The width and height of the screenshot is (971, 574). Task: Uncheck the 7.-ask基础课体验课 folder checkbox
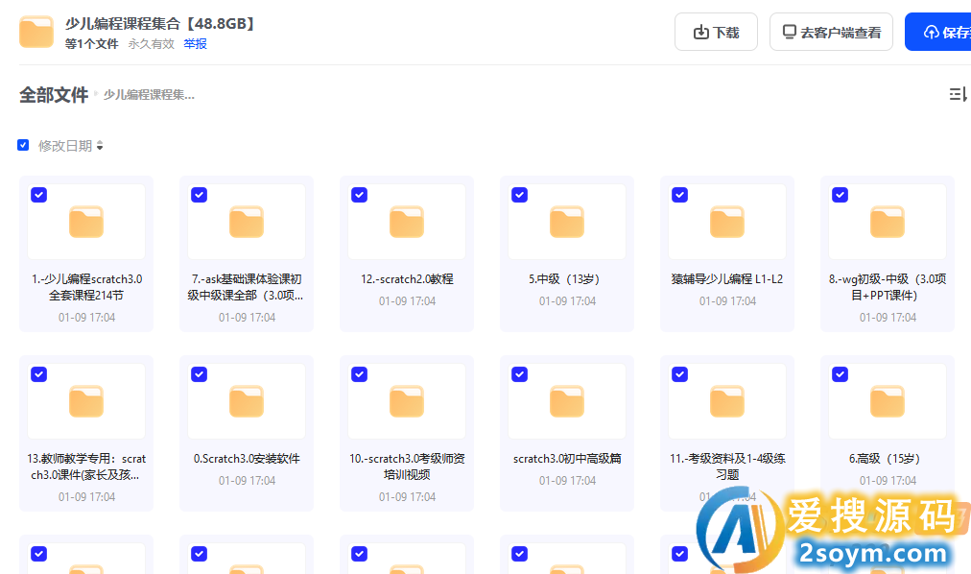pyautogui.click(x=200, y=195)
